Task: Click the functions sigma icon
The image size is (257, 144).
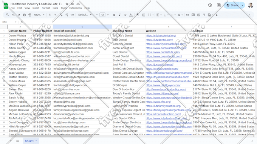Action: (217, 15)
